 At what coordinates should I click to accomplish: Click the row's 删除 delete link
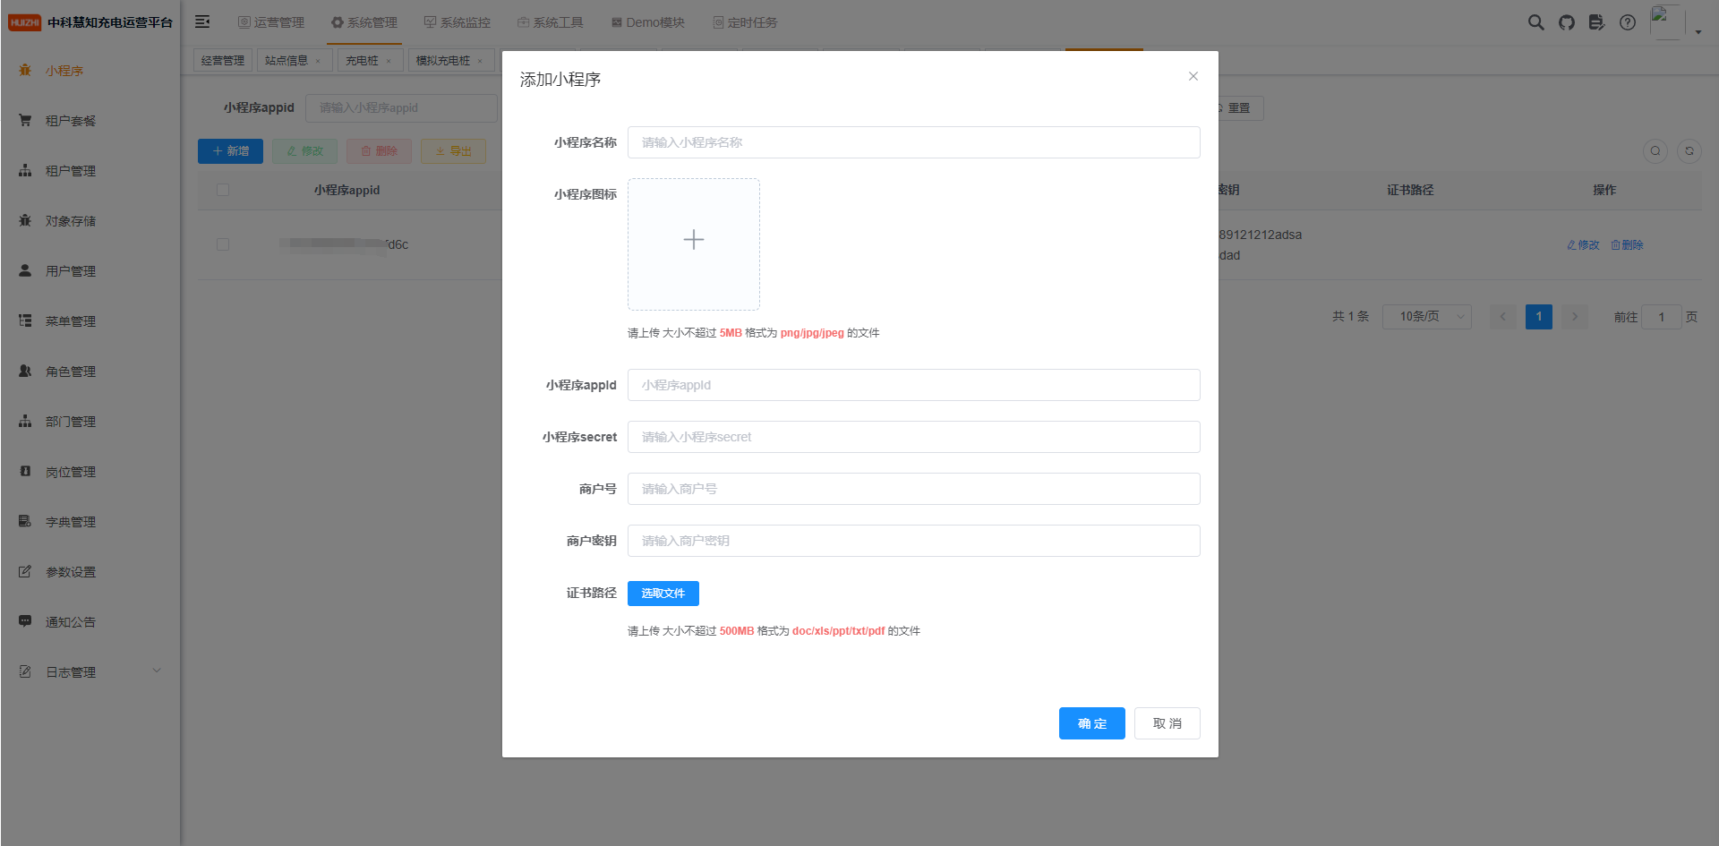(1627, 244)
